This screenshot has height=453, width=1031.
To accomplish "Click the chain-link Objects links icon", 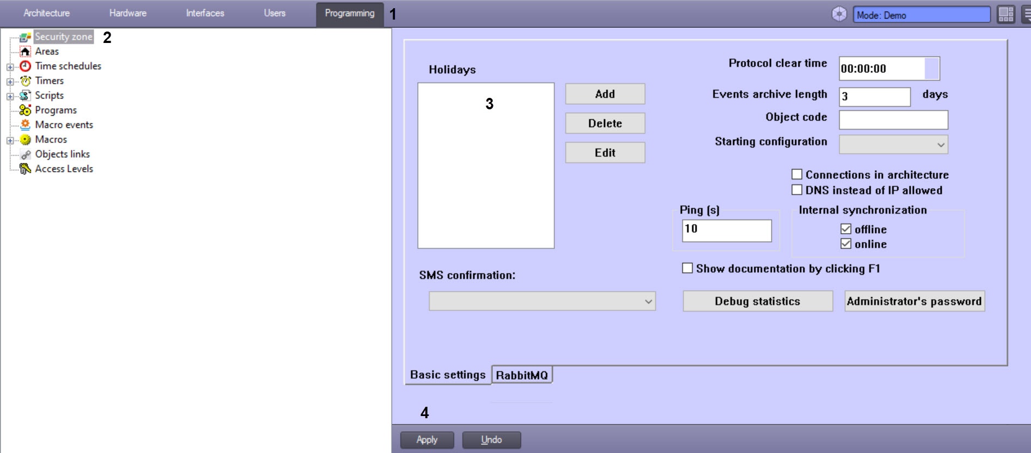I will coord(25,154).
